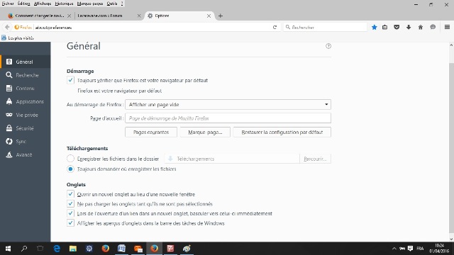Image resolution: width=454 pixels, height=255 pixels.
Task: Open the Fichier menu
Action: 8,4
